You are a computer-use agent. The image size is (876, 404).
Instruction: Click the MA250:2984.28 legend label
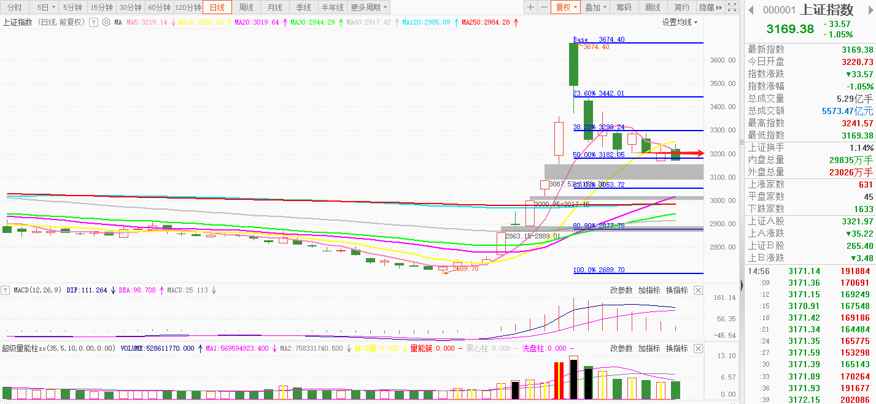tap(485, 22)
